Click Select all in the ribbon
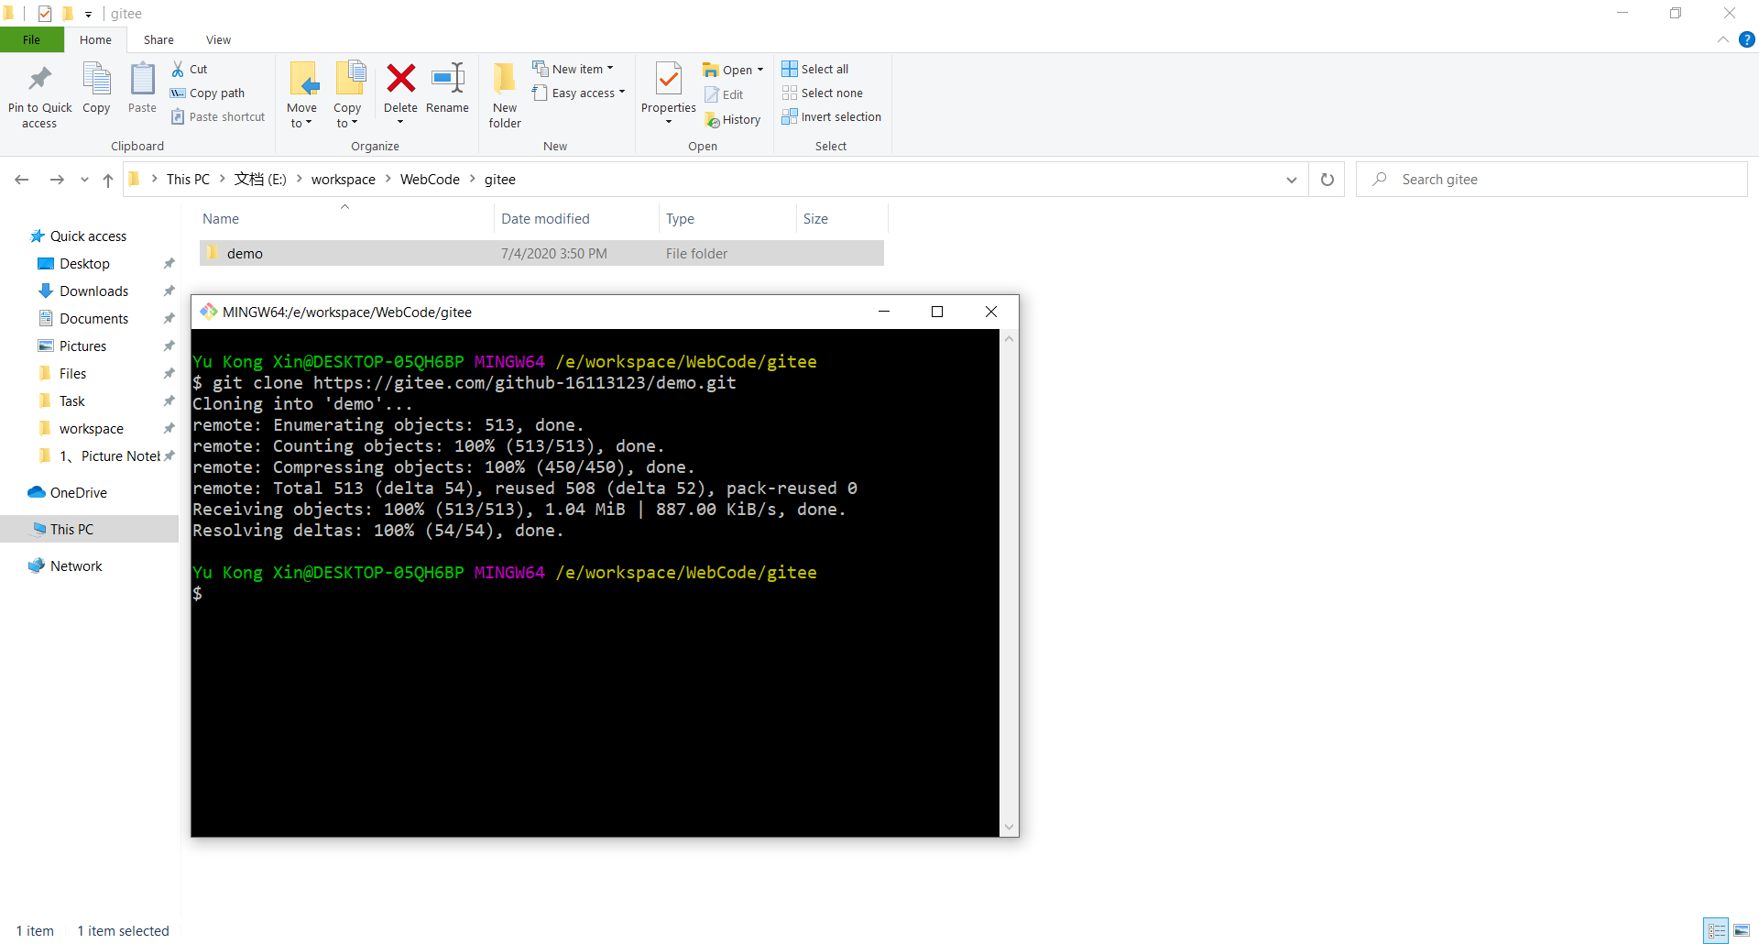The height and width of the screenshot is (944, 1759). 815,69
